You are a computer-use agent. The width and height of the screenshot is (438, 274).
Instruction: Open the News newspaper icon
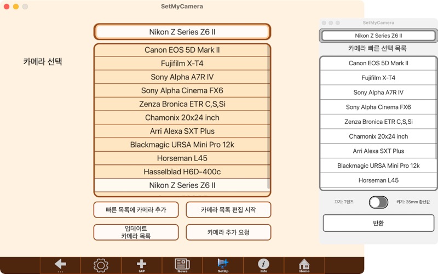[x=182, y=265]
